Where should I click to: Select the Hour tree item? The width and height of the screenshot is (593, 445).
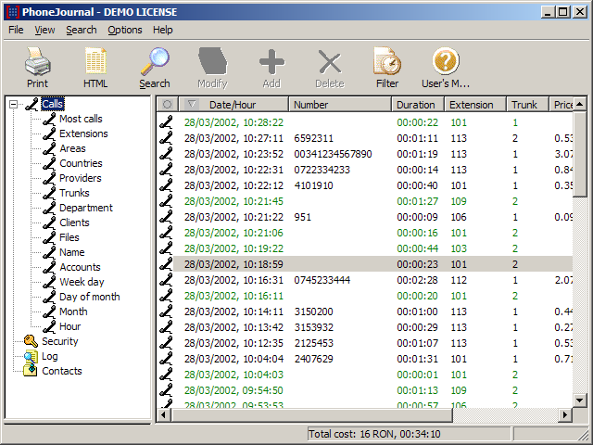click(70, 326)
